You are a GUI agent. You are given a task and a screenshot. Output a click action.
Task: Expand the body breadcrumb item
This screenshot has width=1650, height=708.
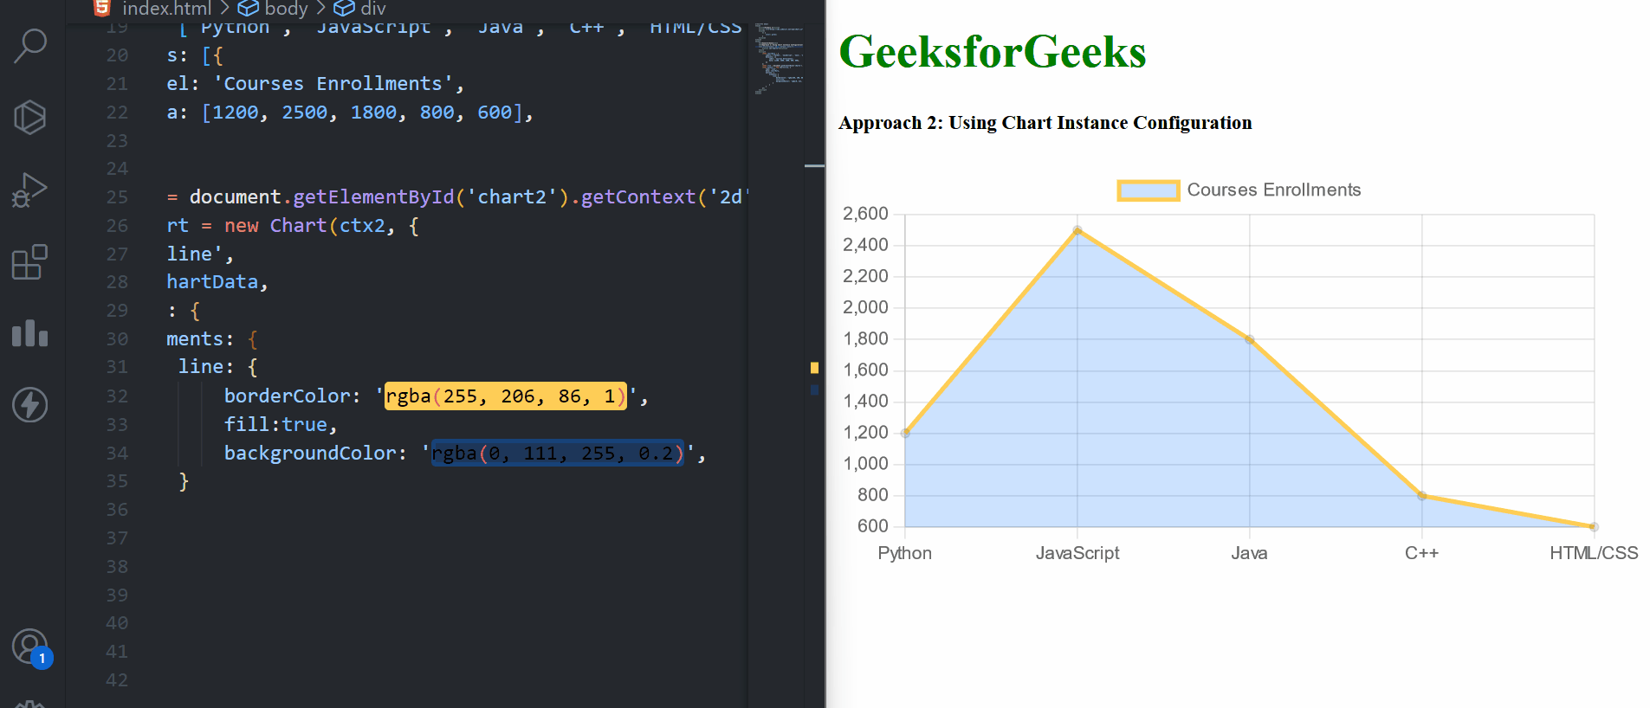[286, 9]
